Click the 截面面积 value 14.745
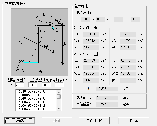 coord(107,97)
